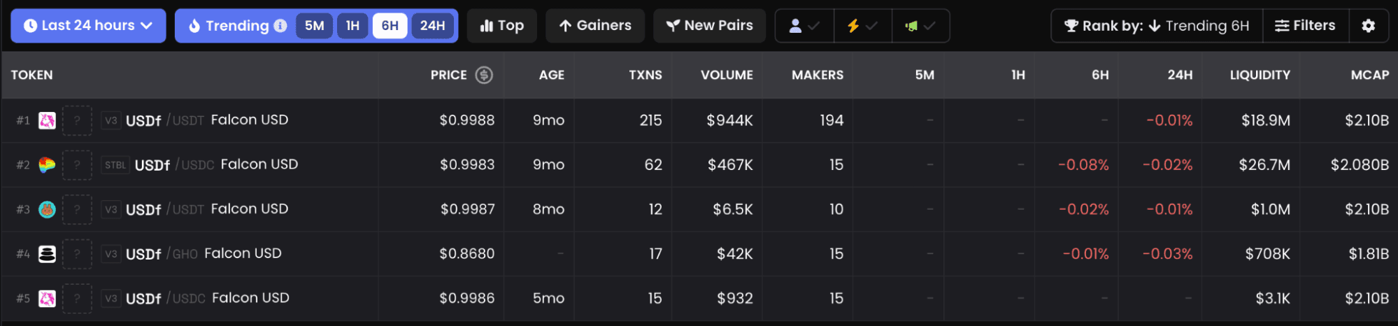The height and width of the screenshot is (326, 1398).
Task: Select the 5M trending timeframe
Action: point(314,26)
